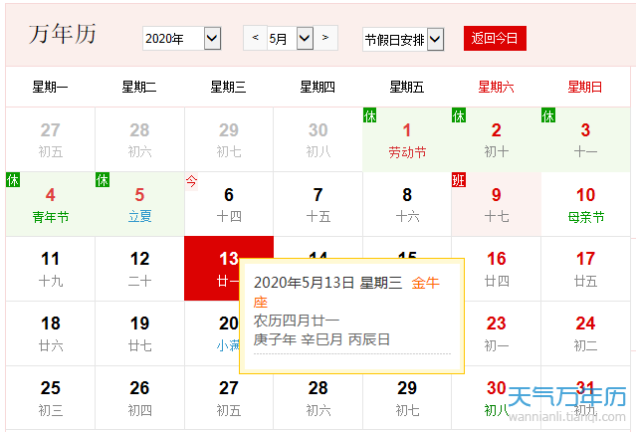Select May 10 母亲节 date cell
The image size is (636, 432).
coord(585,204)
